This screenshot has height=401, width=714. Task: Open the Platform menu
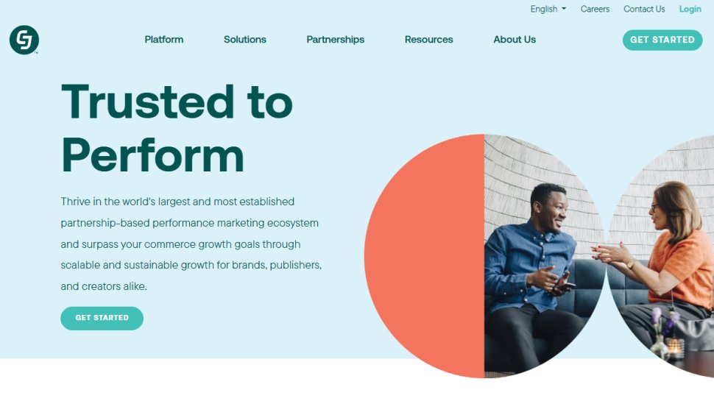(164, 40)
